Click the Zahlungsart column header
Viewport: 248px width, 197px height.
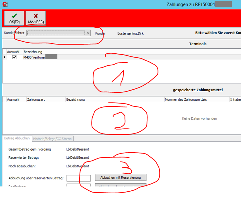click(36, 99)
